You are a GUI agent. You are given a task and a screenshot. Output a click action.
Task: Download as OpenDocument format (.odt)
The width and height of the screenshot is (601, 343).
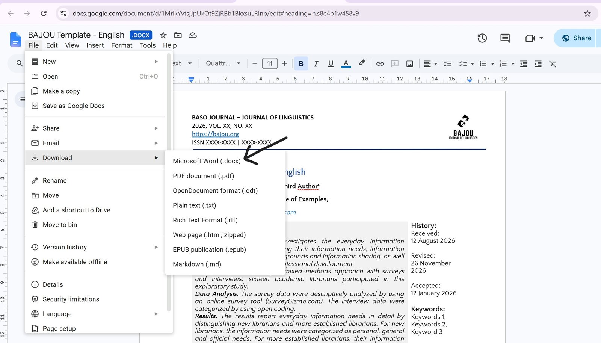click(x=225, y=190)
